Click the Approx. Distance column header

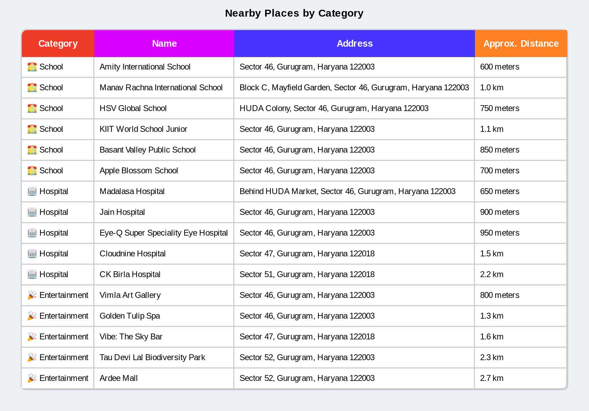(521, 44)
